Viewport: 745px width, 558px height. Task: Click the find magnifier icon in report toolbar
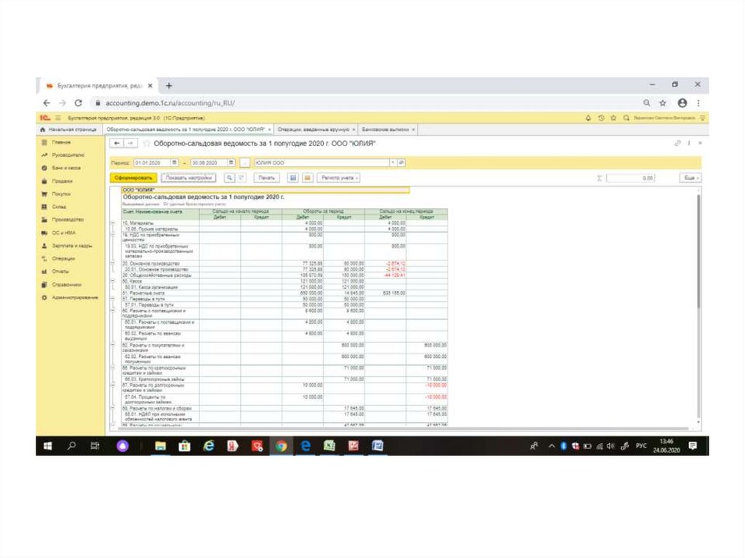pos(229,178)
